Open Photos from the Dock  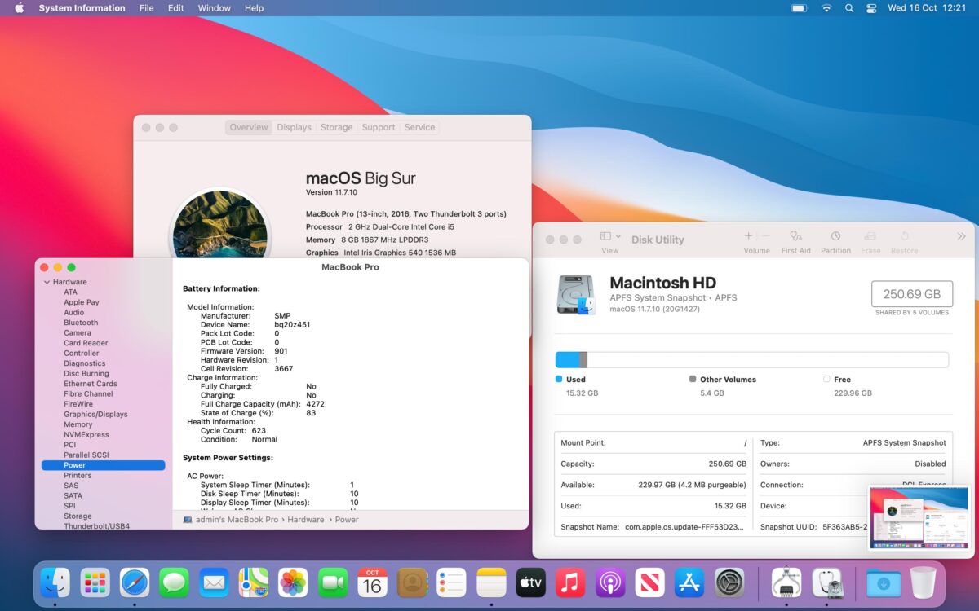pos(293,582)
